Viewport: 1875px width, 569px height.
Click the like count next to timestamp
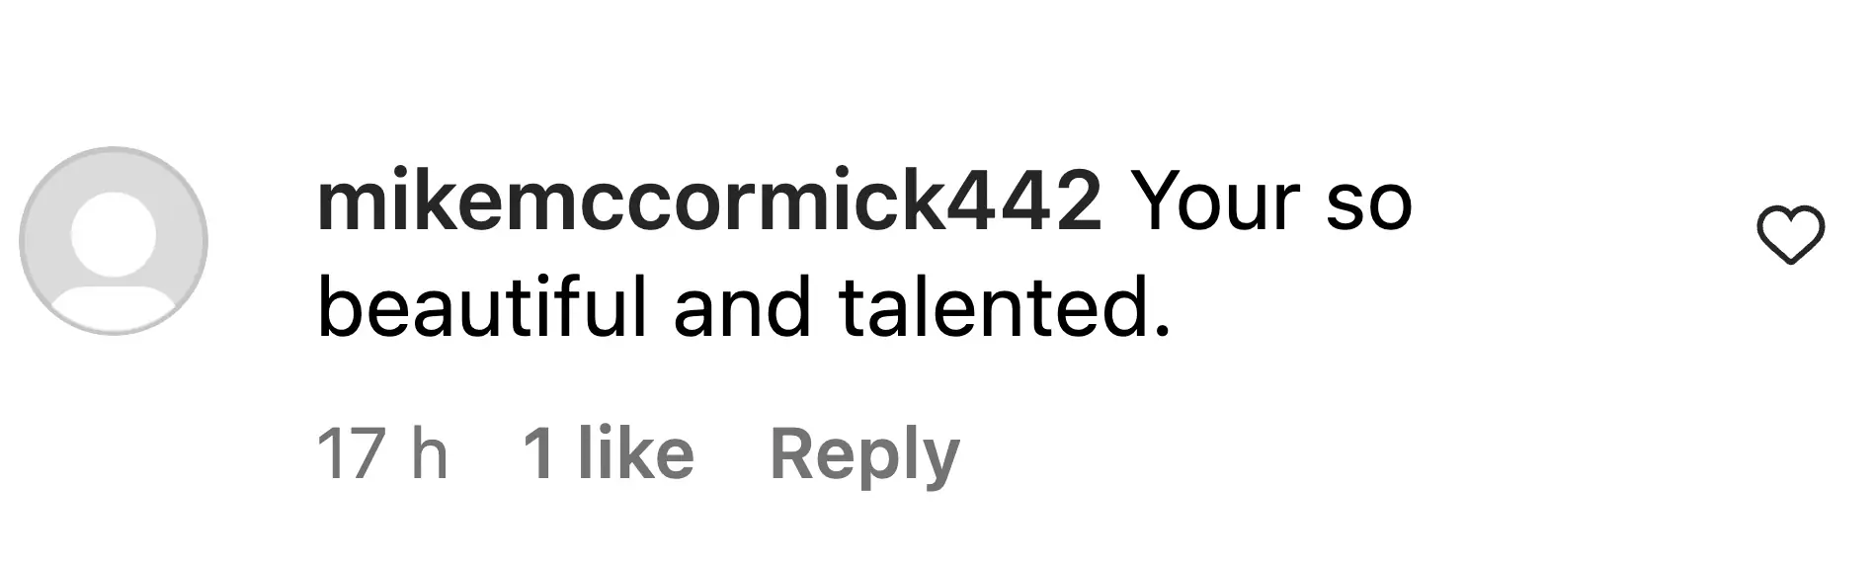click(x=608, y=454)
